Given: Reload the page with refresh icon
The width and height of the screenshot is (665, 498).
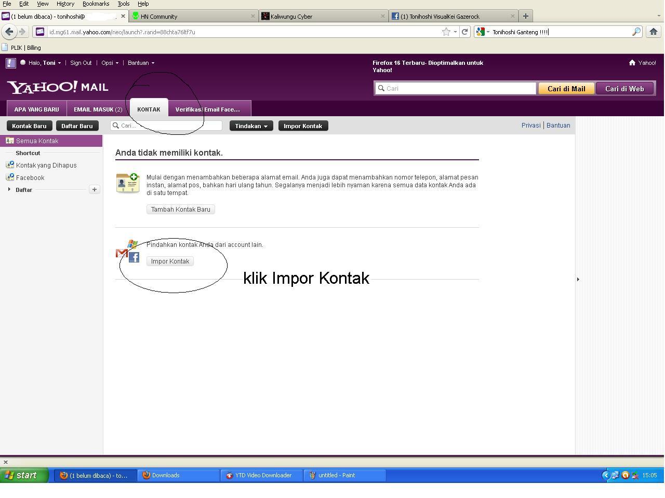Looking at the screenshot, I should [465, 32].
